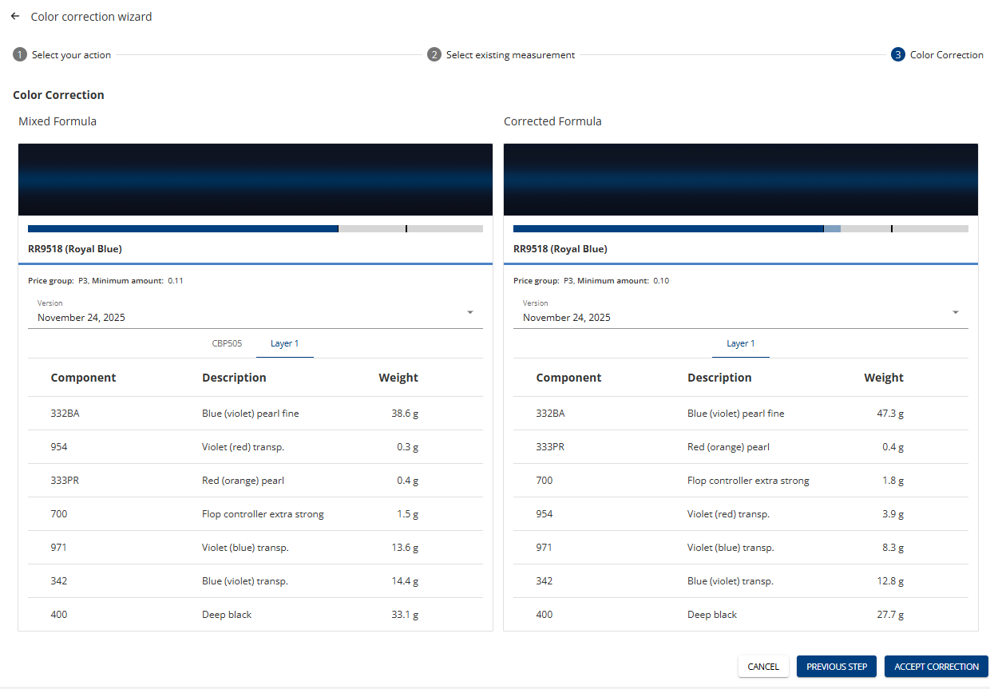Select 400 Deep black row in Corrected Formula

click(x=741, y=615)
